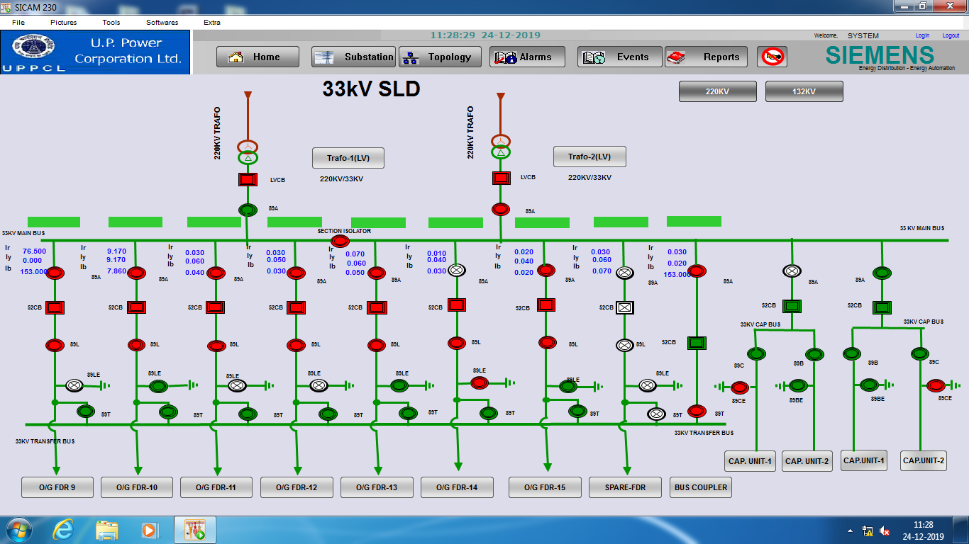
Task: Select the 52CB breaker of O/G FDR-11
Action: coord(216,308)
